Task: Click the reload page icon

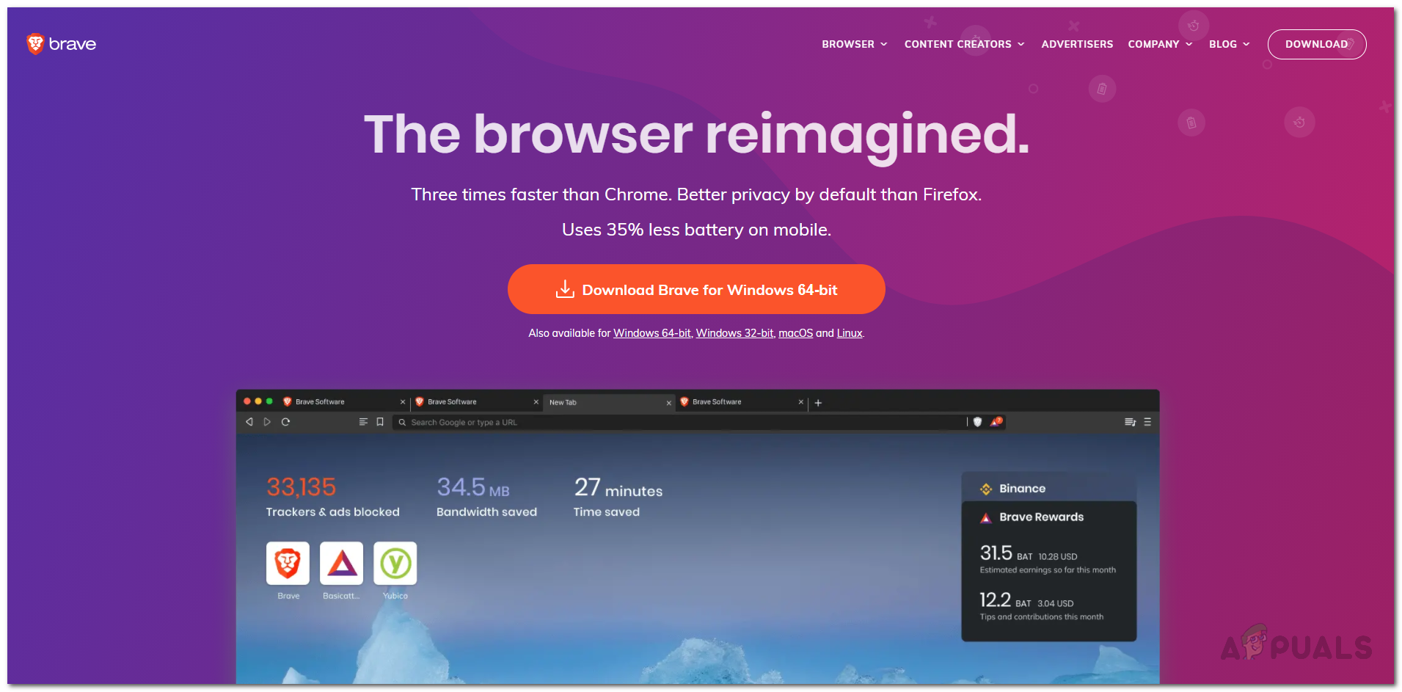Action: pos(285,422)
